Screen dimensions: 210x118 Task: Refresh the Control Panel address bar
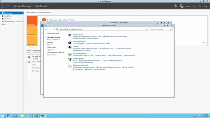148,29
